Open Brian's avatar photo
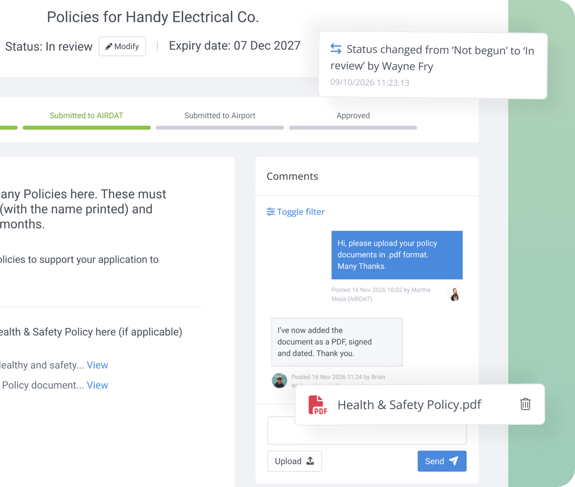Screen dimensions: 575x487 point(279,380)
